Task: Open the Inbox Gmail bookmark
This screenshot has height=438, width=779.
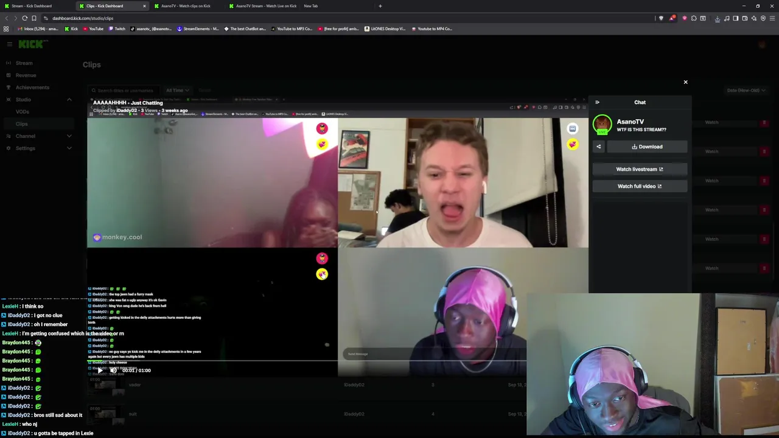Action: (x=38, y=29)
